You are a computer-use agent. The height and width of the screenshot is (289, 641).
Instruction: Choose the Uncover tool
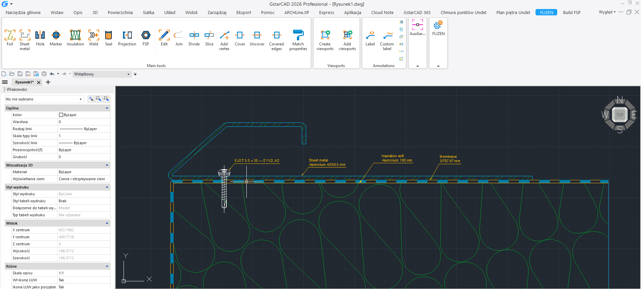click(x=257, y=38)
